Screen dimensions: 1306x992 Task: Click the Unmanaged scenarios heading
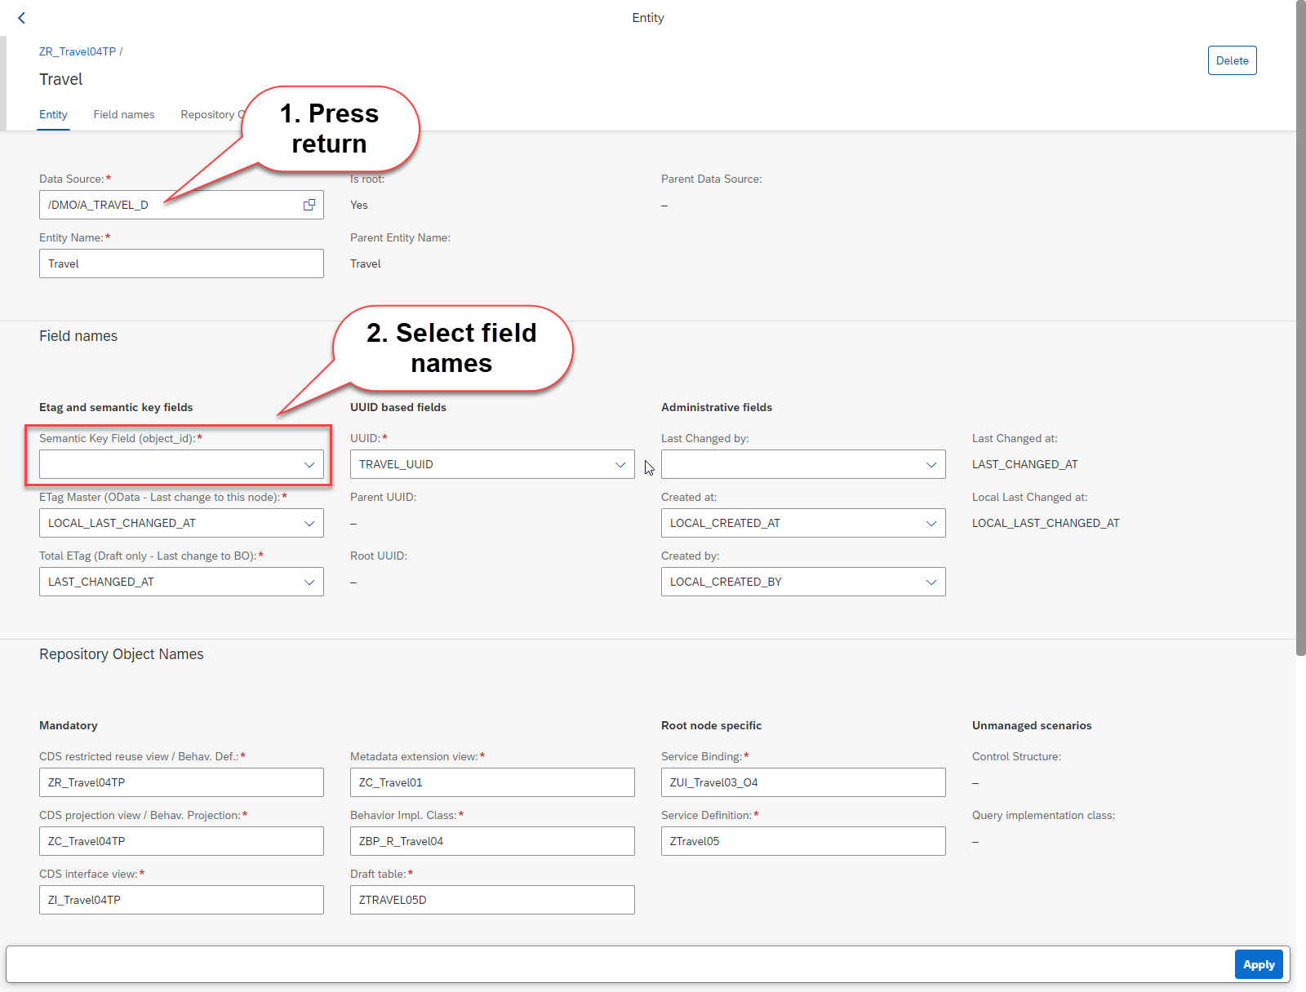tap(1032, 725)
